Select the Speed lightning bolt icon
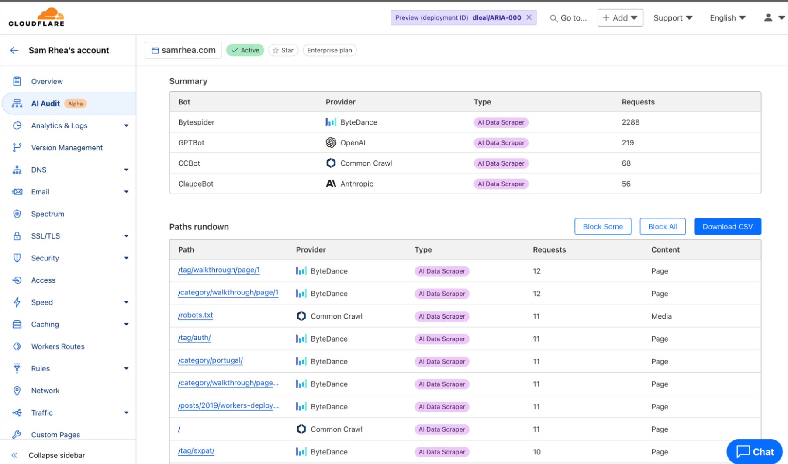Screen dimensions: 788x464 (x=17, y=302)
